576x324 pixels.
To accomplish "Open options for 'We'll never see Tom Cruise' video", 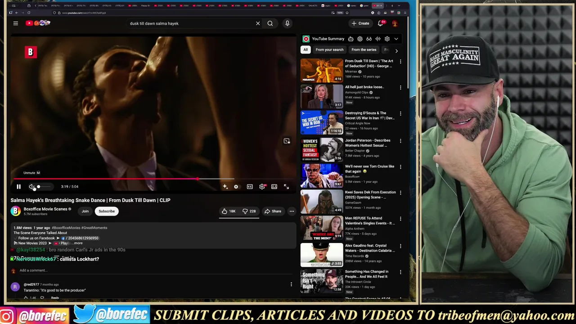I will [400, 166].
